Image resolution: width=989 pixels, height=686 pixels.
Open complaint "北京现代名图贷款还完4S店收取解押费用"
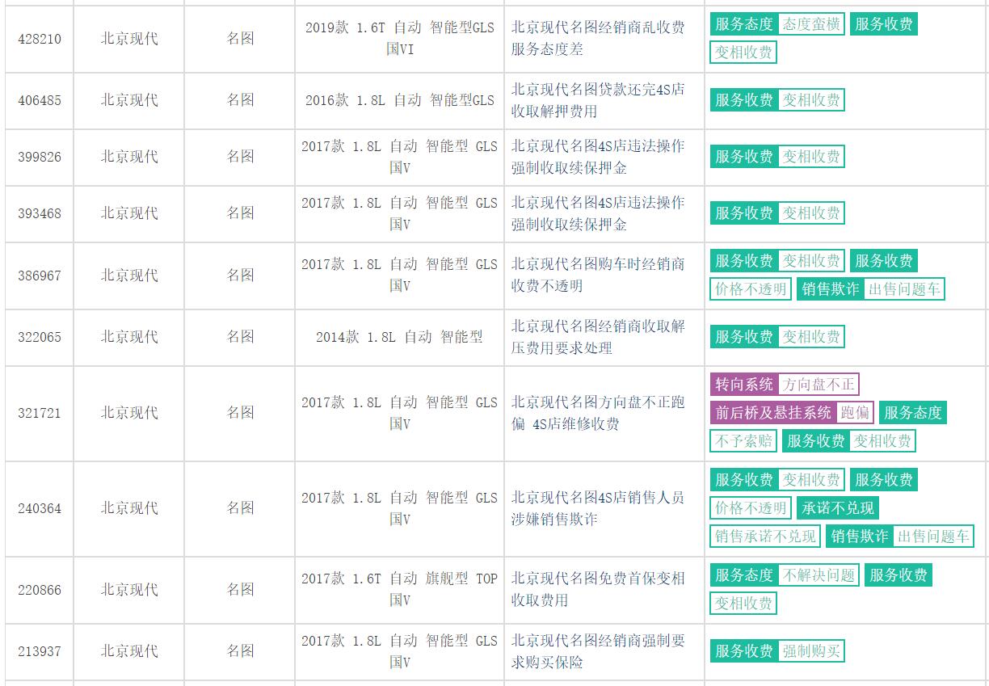coord(598,100)
